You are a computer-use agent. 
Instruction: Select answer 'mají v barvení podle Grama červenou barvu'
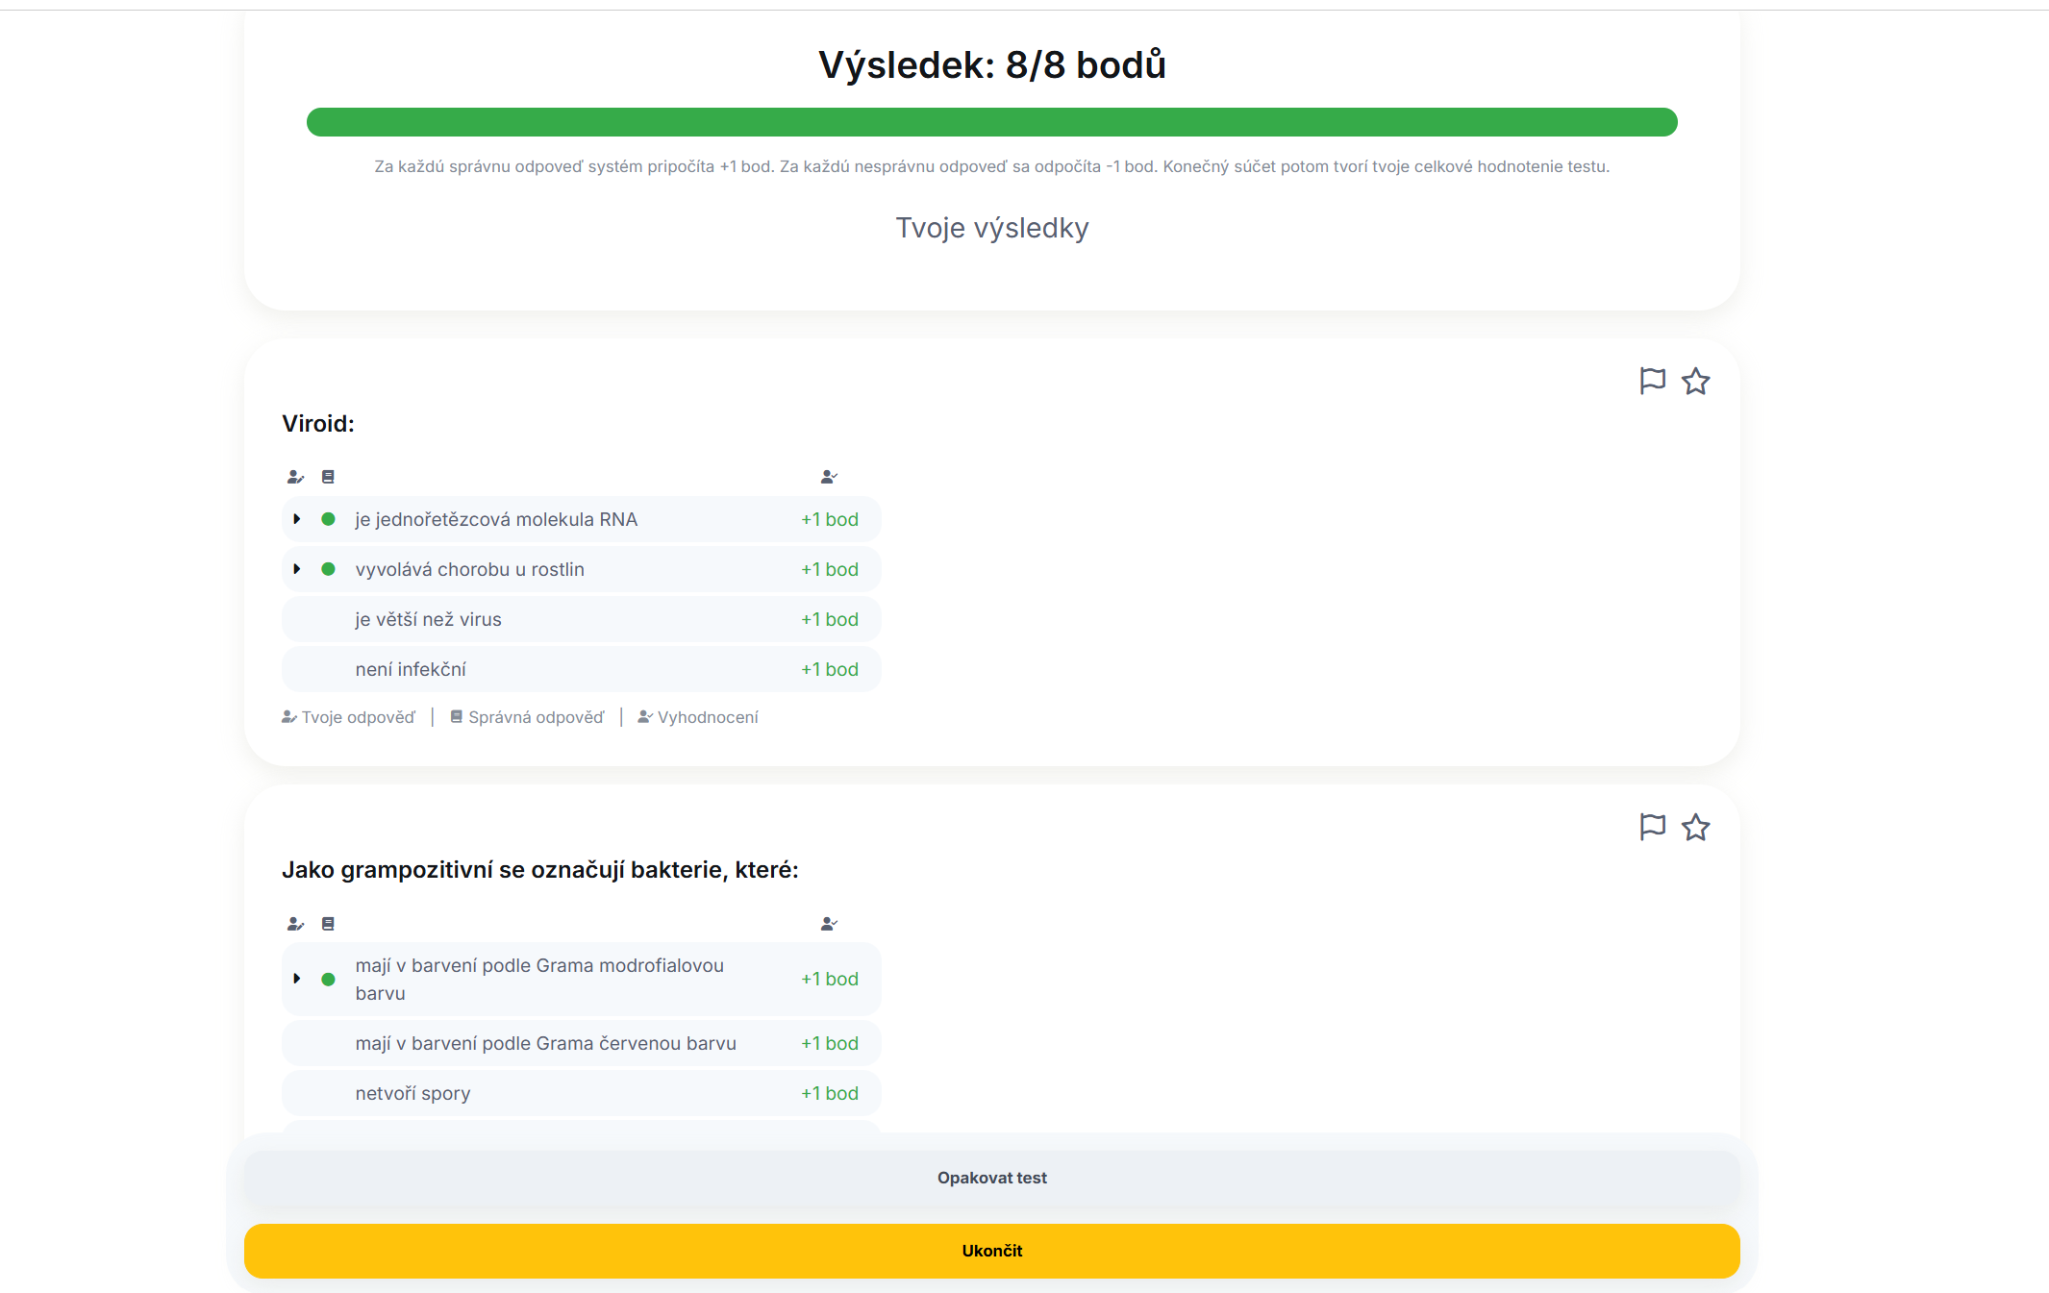tap(581, 1043)
